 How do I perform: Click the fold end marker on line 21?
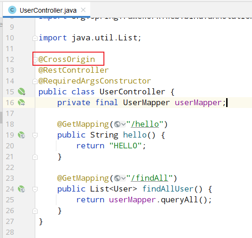point(35,157)
